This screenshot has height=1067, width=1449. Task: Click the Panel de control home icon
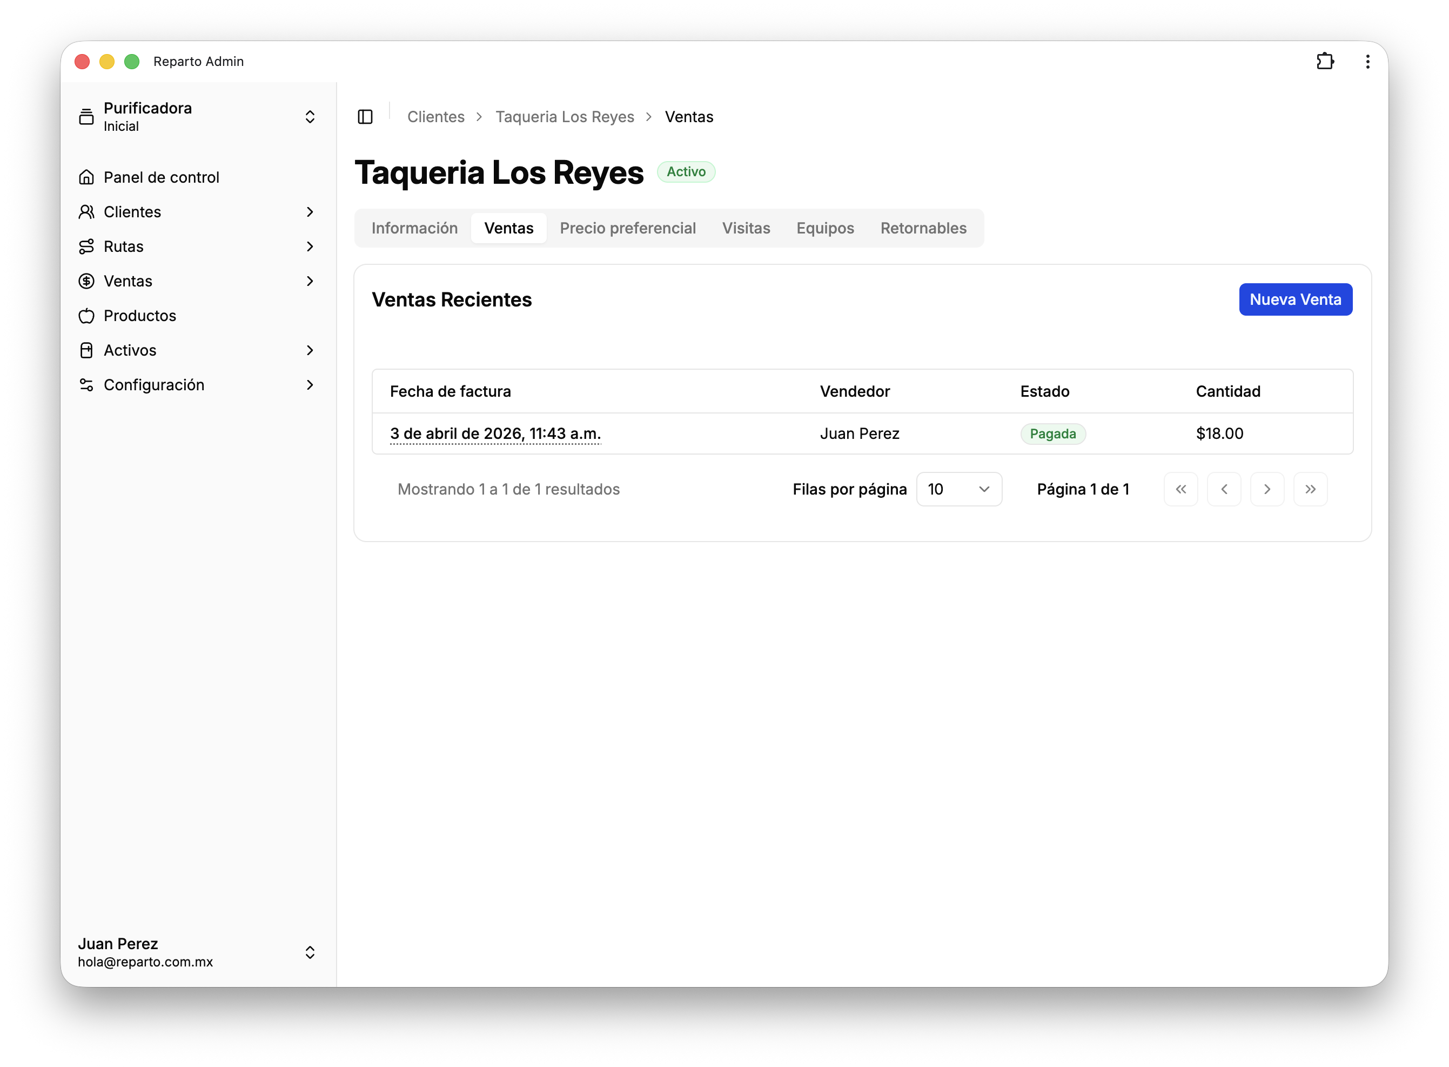pos(86,178)
